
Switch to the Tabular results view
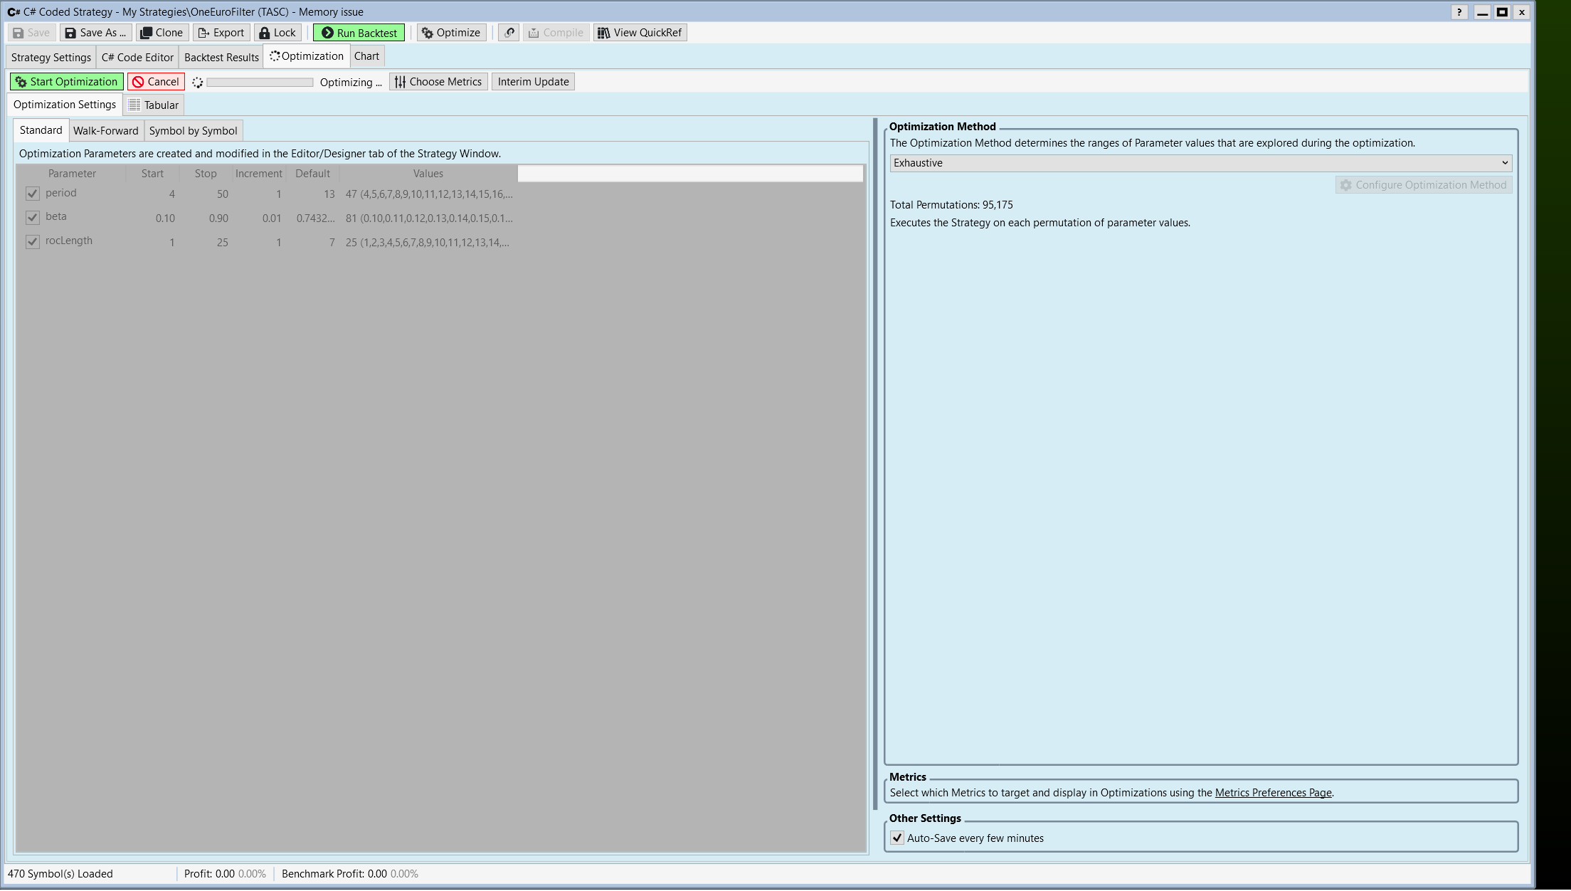(154, 105)
